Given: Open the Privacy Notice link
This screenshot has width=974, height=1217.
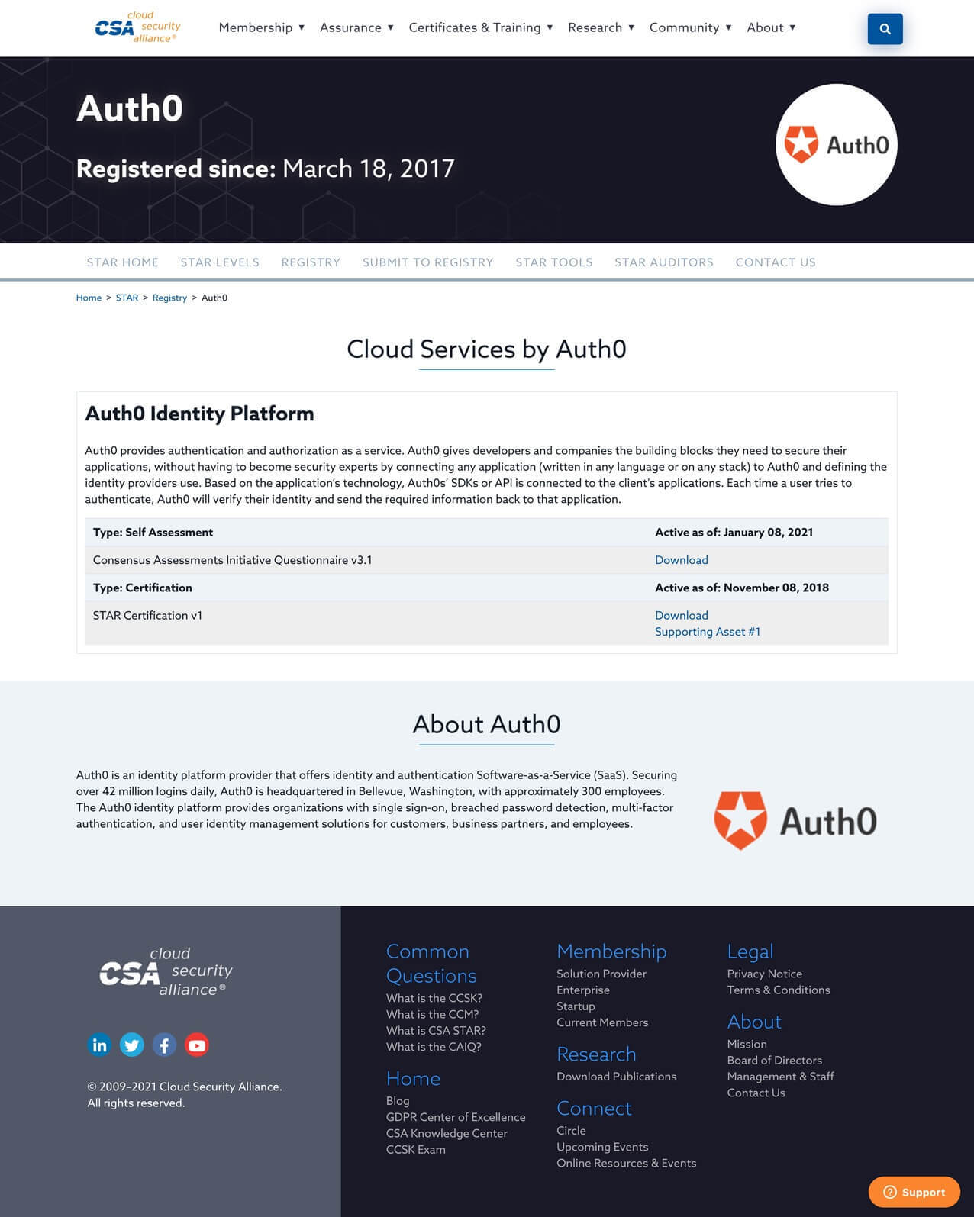Looking at the screenshot, I should coord(765,974).
